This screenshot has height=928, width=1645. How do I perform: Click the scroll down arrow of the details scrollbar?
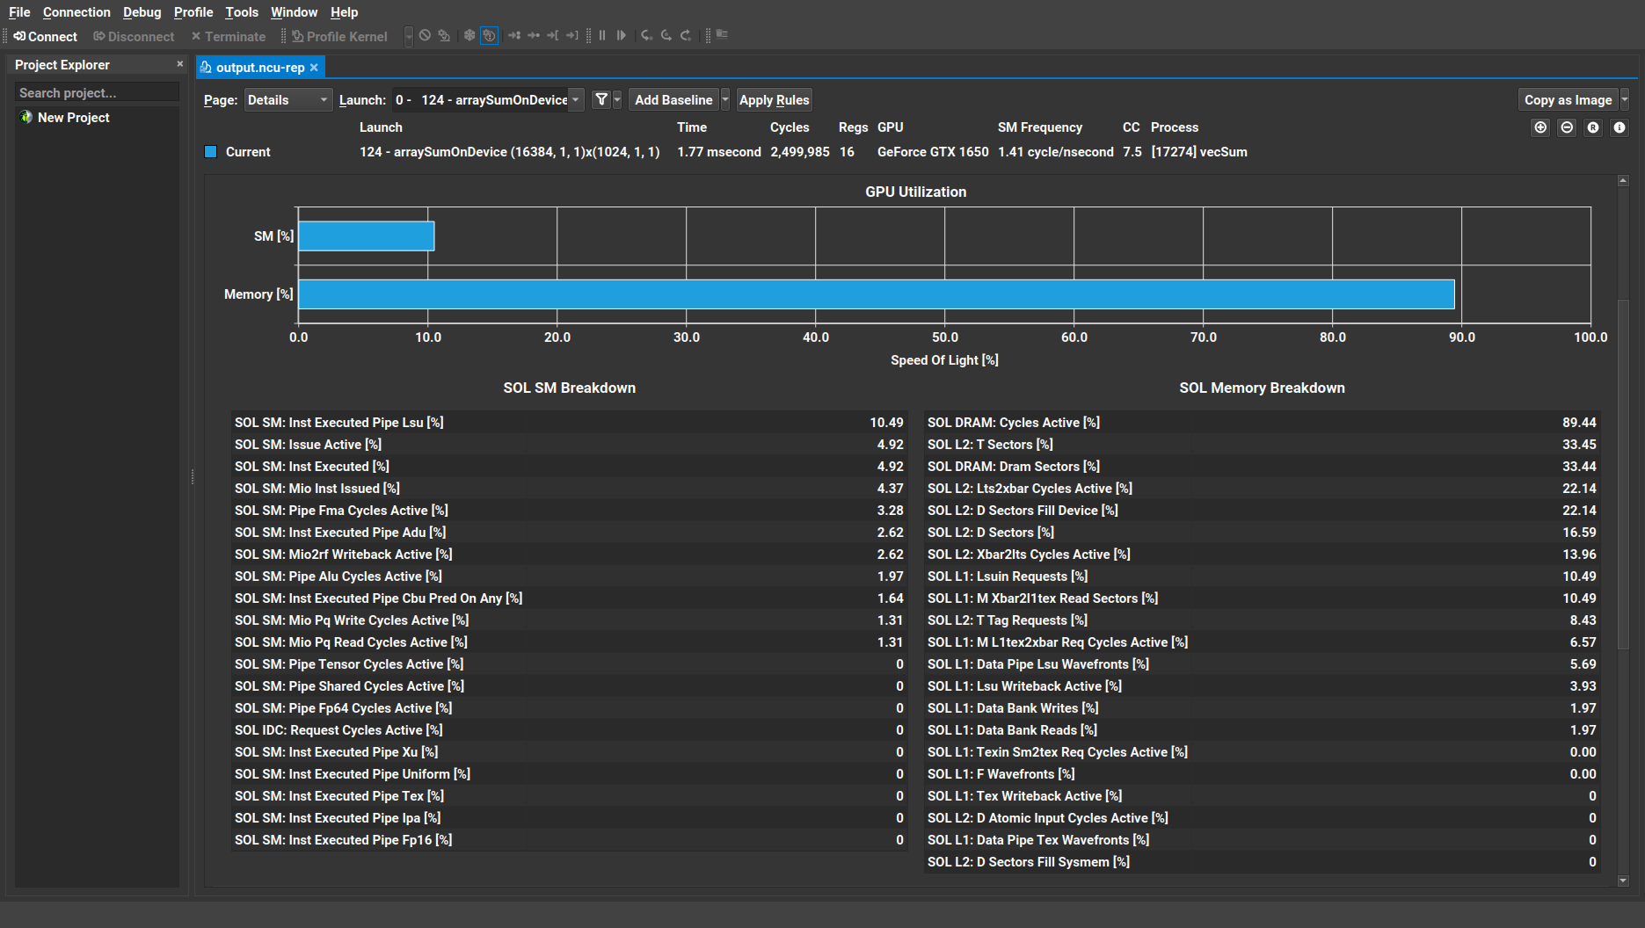1623,881
